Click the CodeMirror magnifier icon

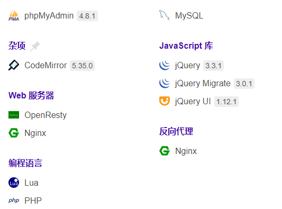(x=14, y=65)
